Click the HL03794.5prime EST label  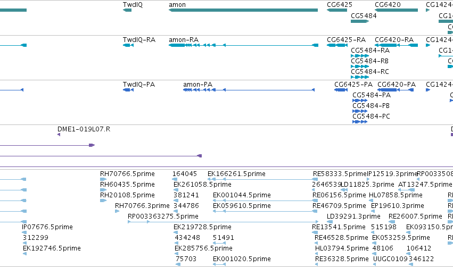(342, 248)
